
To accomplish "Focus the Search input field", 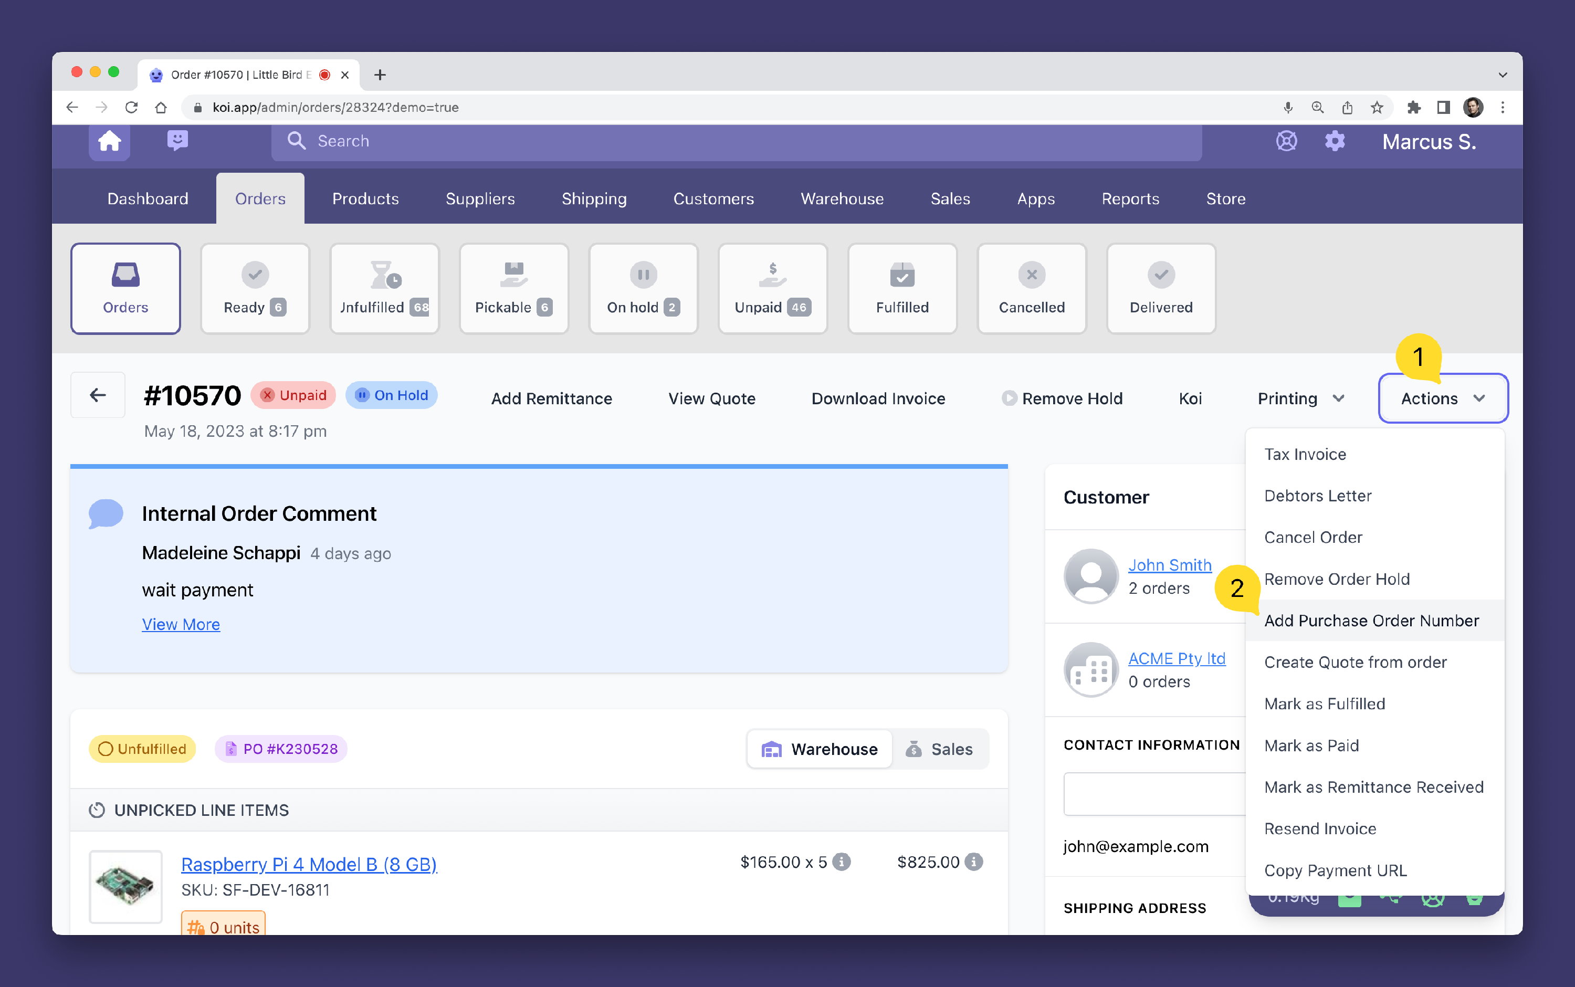I will click(x=736, y=141).
